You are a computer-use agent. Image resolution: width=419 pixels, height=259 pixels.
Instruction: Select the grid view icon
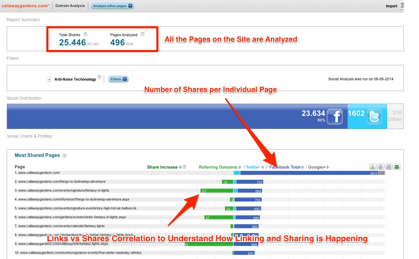click(x=389, y=167)
